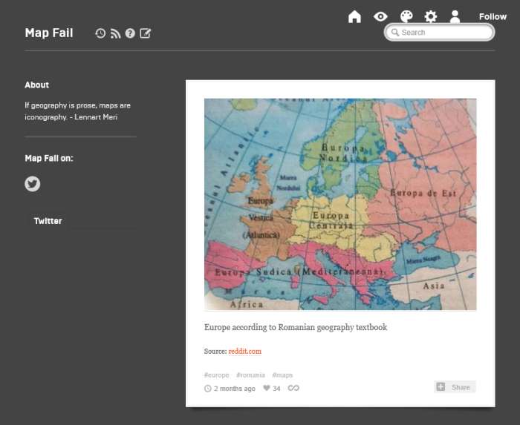Click the heart to like post
520x425 pixels.
[267, 389]
